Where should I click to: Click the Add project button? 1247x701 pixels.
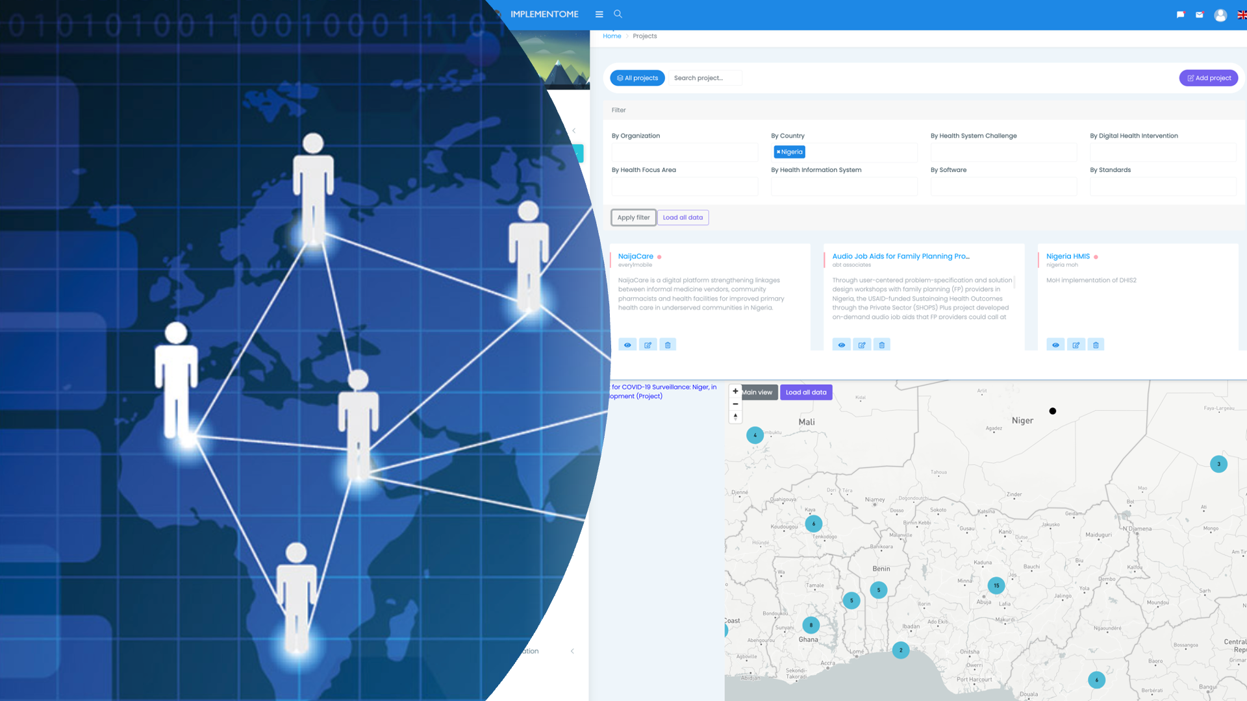[x=1209, y=78]
